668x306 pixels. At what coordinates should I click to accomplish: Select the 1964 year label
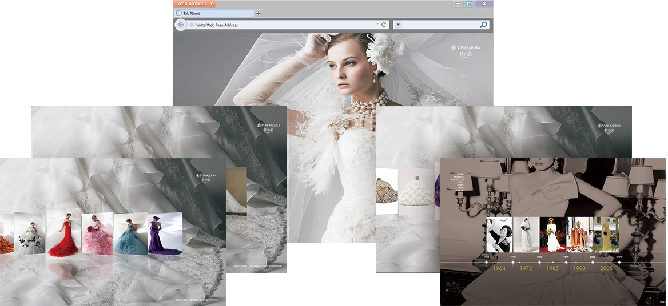tap(499, 268)
